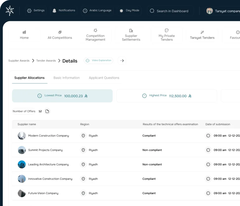The height and width of the screenshot is (206, 240).
Task: Click the clock icon in Summit Projects row
Action: (x=208, y=150)
